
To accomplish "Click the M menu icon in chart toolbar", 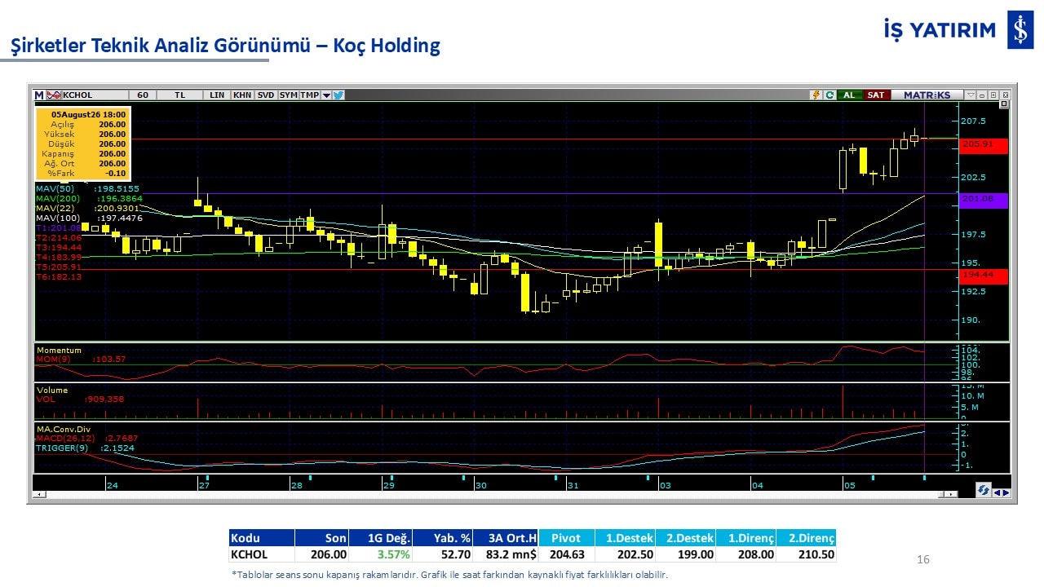I will (x=38, y=95).
